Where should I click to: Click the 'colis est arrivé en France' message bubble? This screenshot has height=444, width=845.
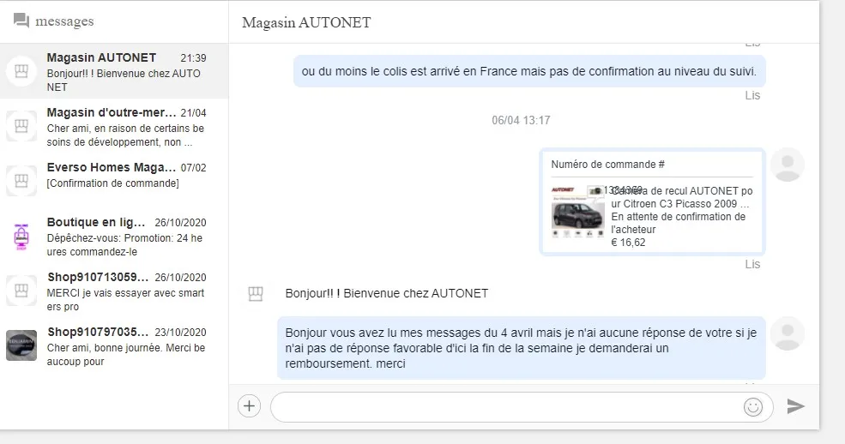pyautogui.click(x=529, y=71)
